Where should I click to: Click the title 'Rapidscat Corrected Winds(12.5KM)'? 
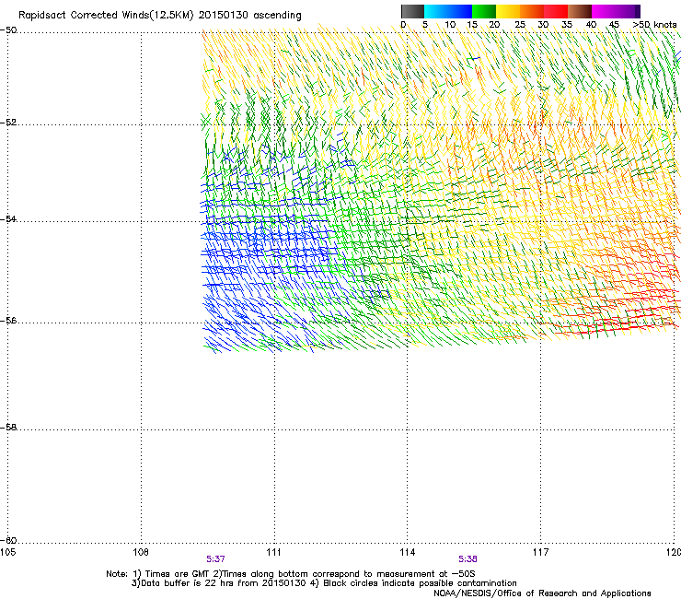106,16
